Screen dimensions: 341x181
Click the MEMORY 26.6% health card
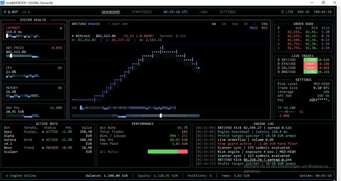(x=34, y=92)
